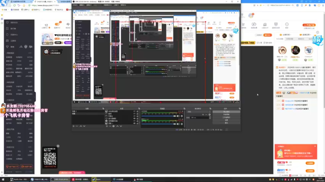The width and height of the screenshot is (325, 182).
Task: Remove the selected source in OBS Sources panel
Action: point(110,126)
